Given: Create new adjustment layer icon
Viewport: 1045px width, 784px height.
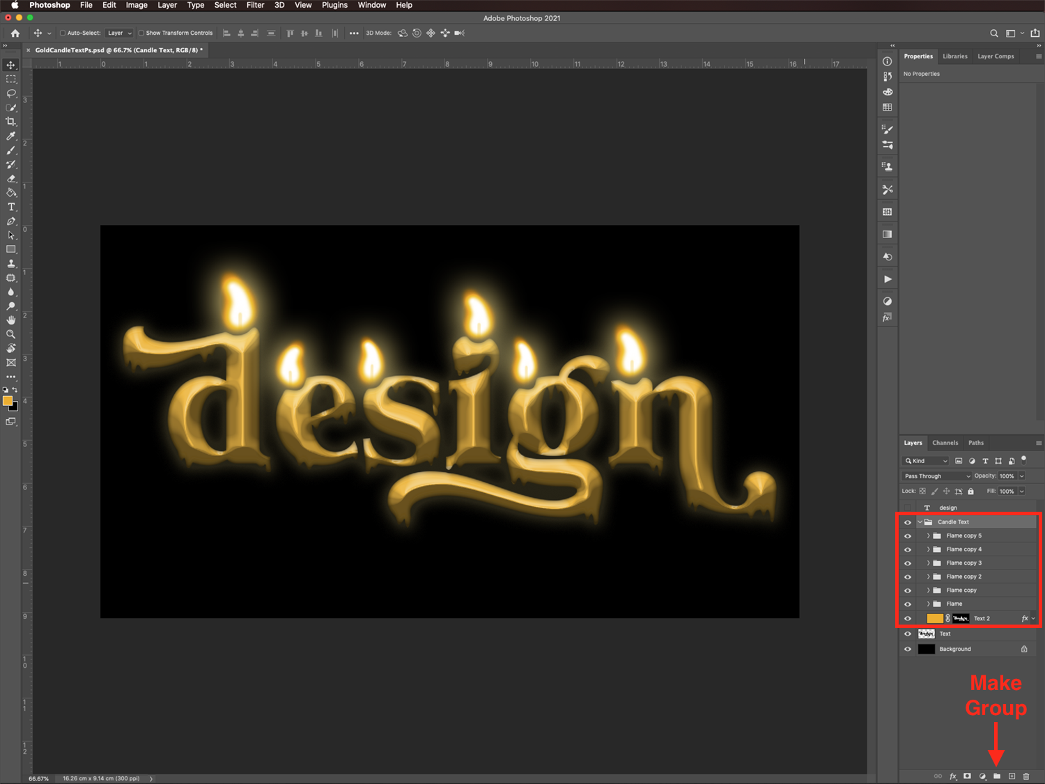Looking at the screenshot, I should coord(982,776).
